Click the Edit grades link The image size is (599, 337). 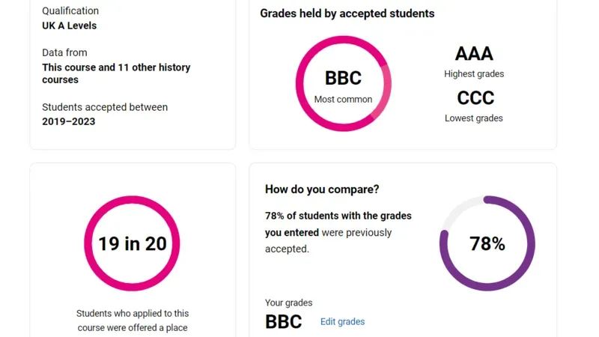342,322
